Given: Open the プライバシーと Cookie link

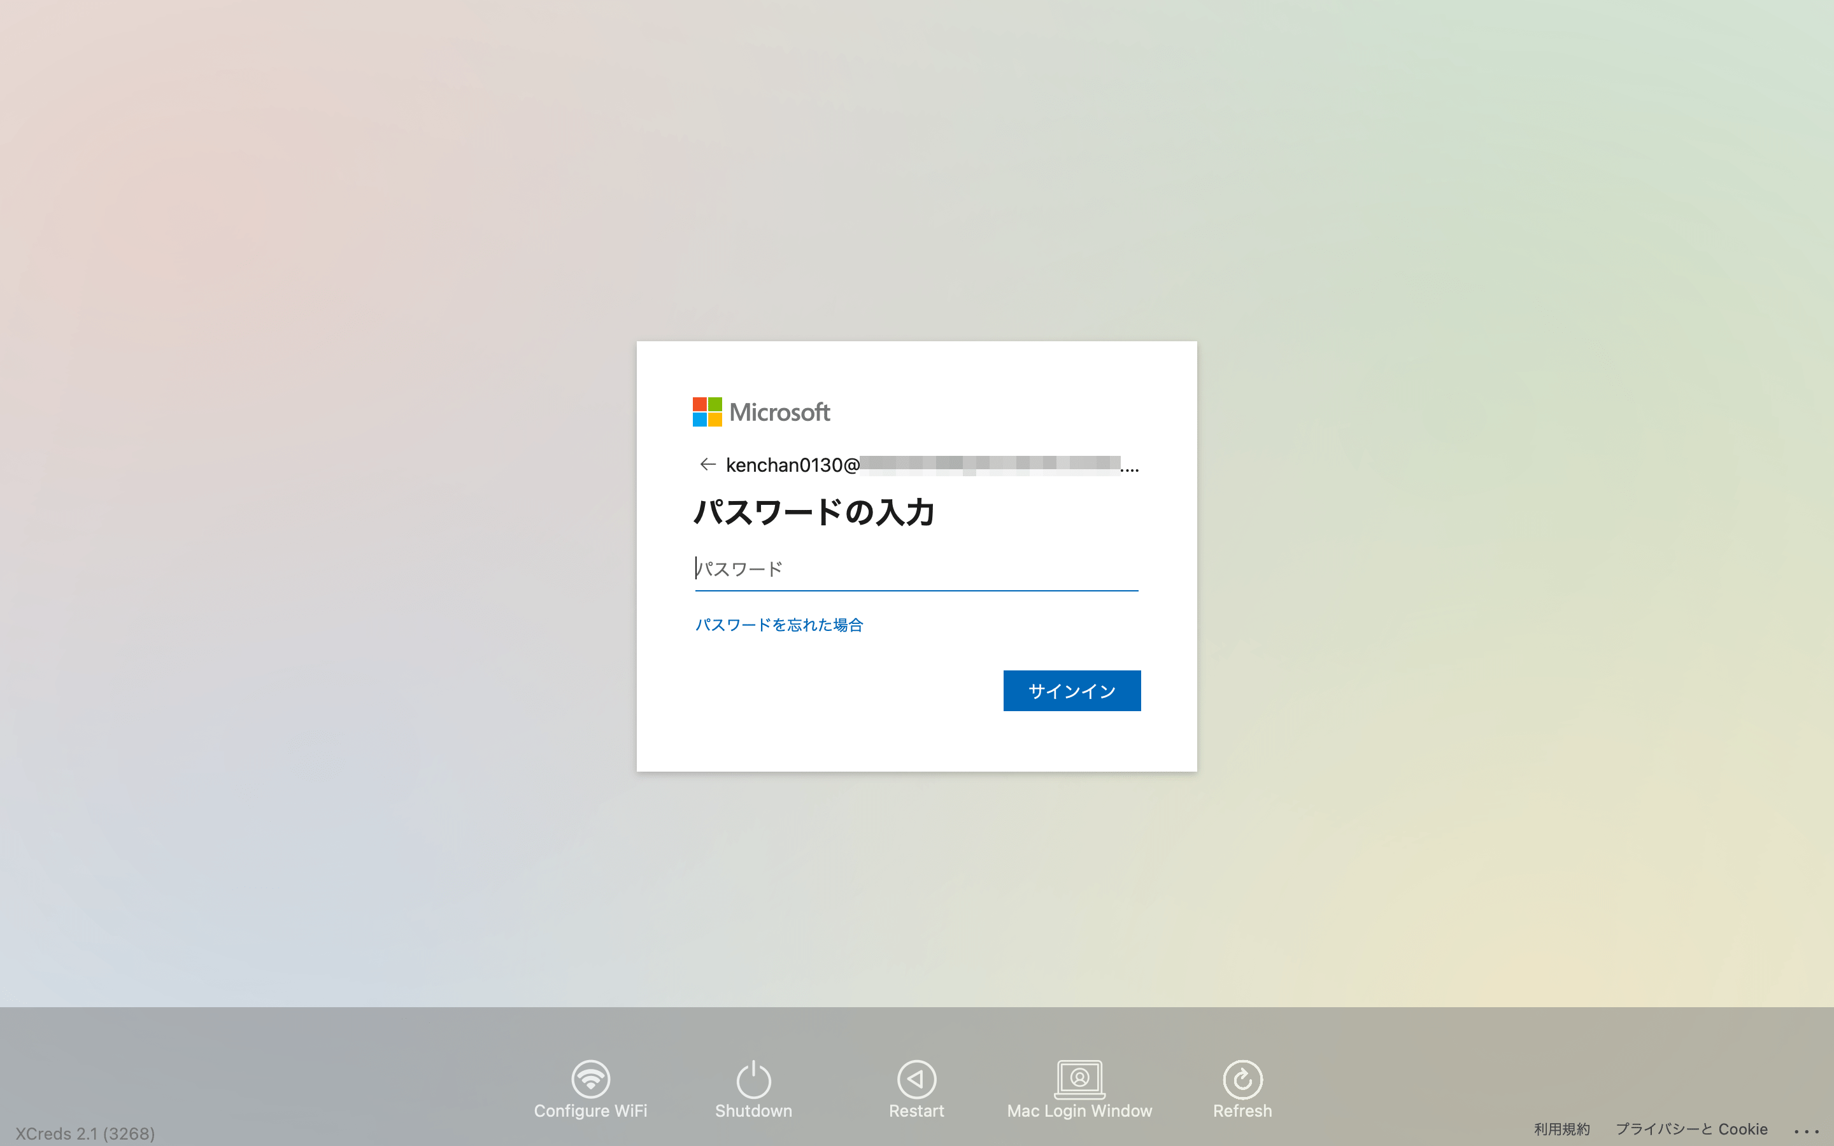Looking at the screenshot, I should pyautogui.click(x=1691, y=1129).
